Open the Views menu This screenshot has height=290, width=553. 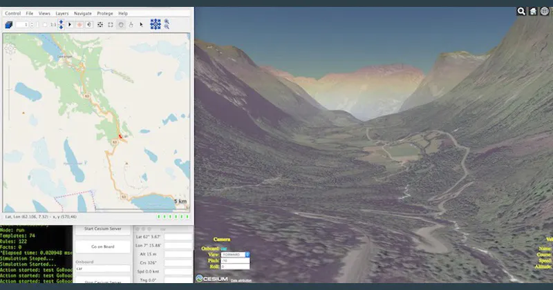click(x=44, y=13)
